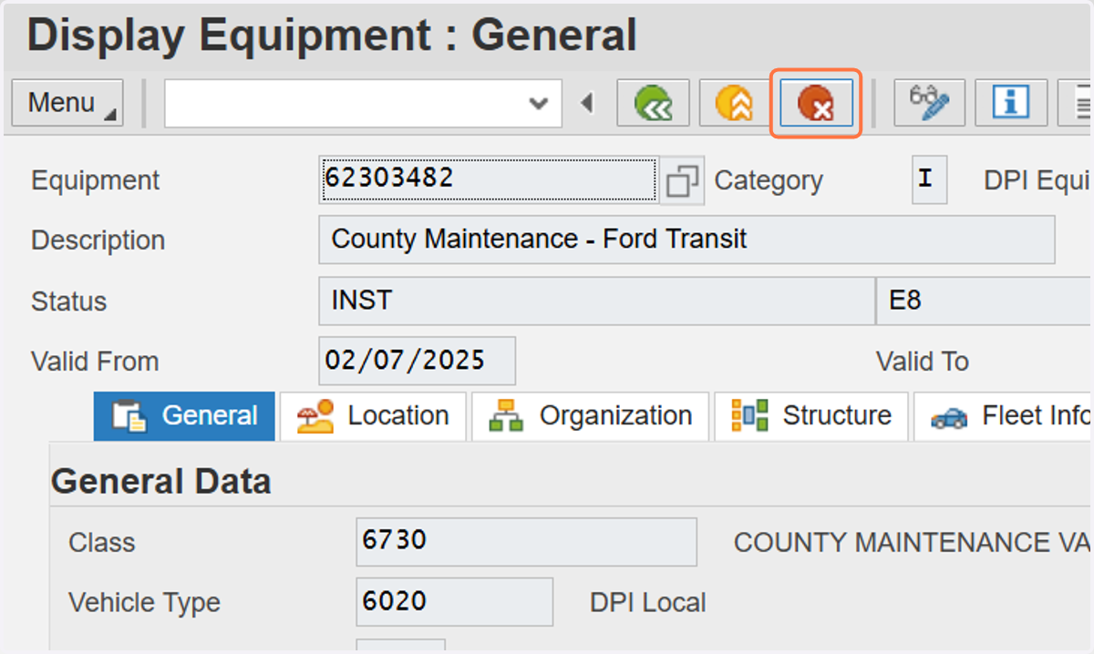Click the Description field County Maintenance

point(686,240)
